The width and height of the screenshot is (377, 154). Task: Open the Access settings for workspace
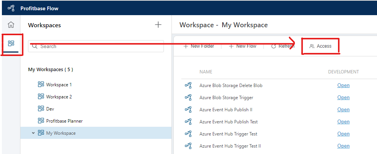click(x=320, y=46)
